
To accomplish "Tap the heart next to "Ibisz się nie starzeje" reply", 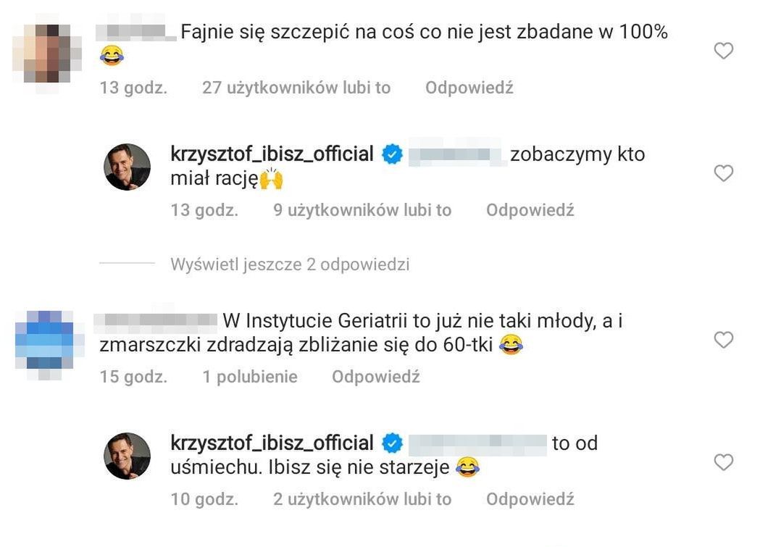I will click(723, 462).
